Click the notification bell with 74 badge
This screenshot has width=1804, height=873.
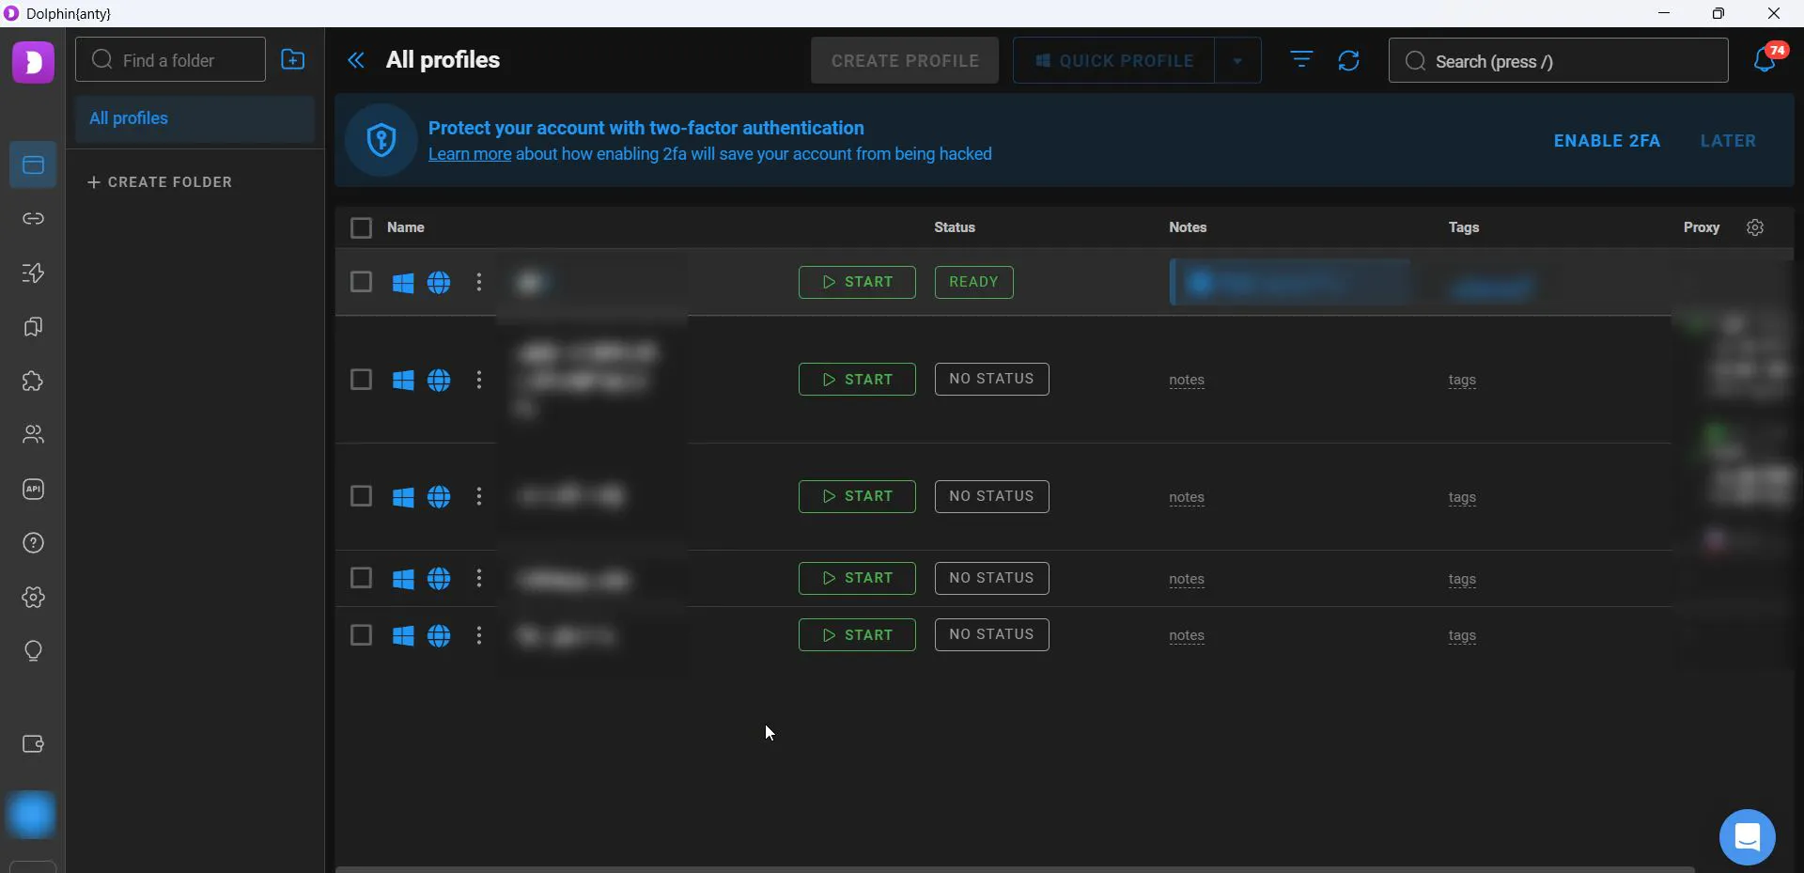pyautogui.click(x=1765, y=60)
